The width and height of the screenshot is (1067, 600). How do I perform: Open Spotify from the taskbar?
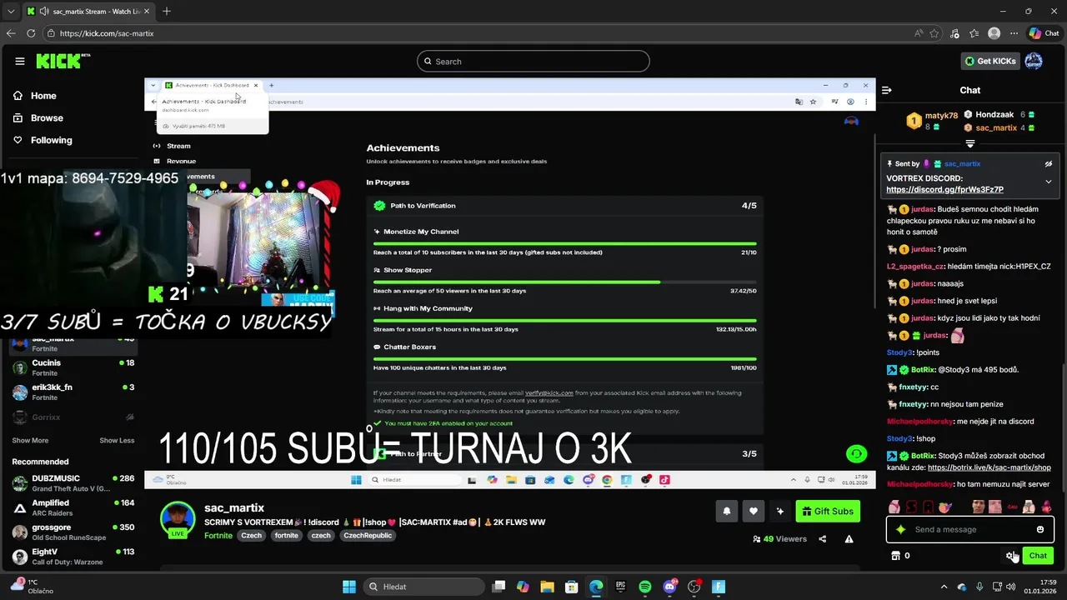[x=645, y=587]
